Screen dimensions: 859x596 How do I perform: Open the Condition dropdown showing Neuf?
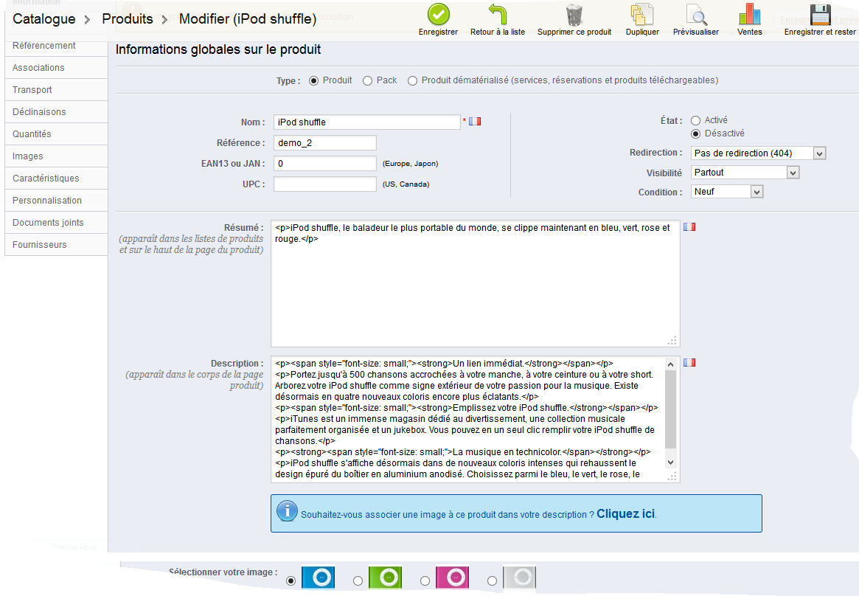[x=727, y=192]
